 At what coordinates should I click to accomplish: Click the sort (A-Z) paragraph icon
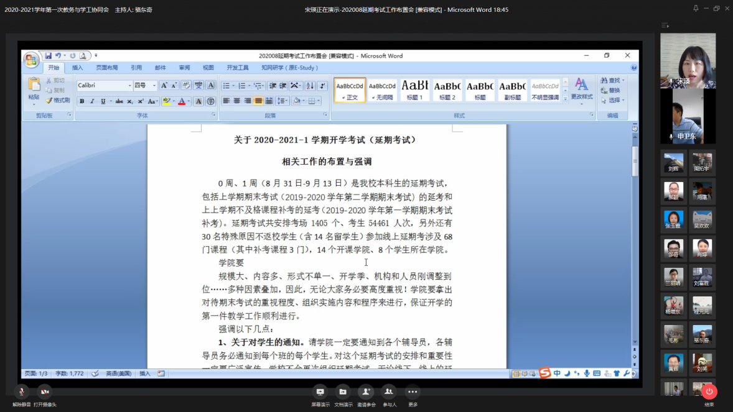(x=310, y=86)
